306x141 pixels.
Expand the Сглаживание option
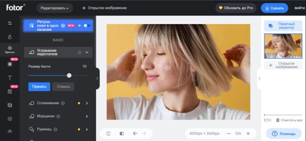(87, 103)
